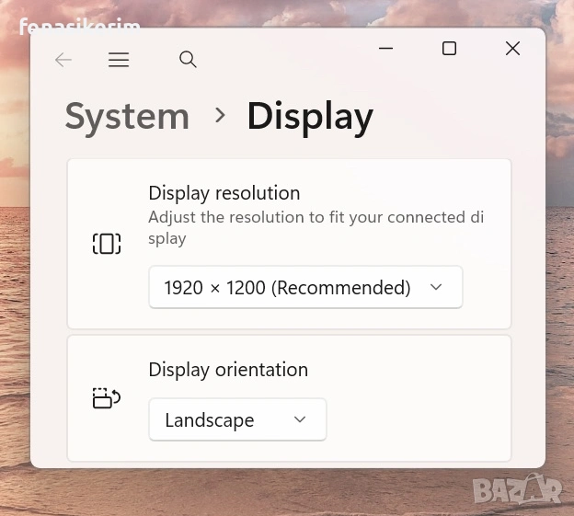Click the Display orientation label

pyautogui.click(x=227, y=370)
